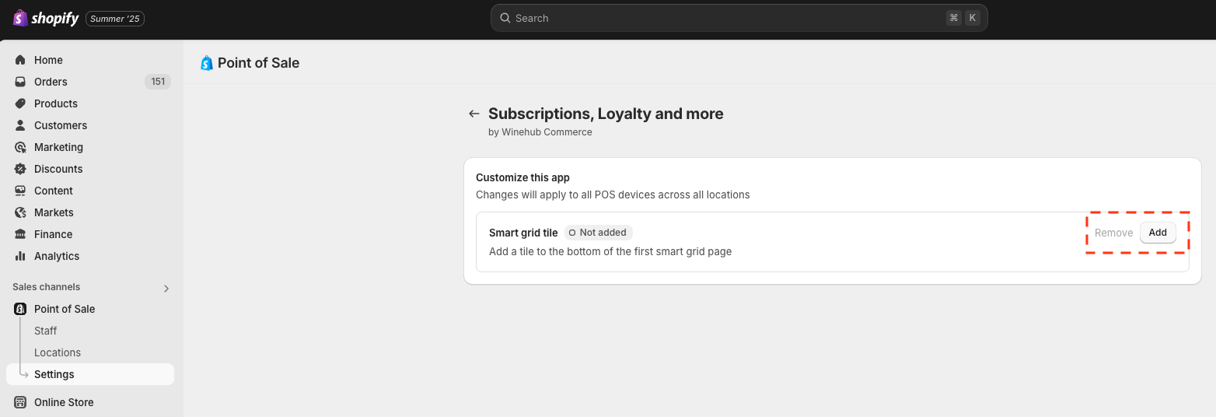Click the Discounts badge icon
The width and height of the screenshot is (1216, 417).
pyautogui.click(x=20, y=169)
